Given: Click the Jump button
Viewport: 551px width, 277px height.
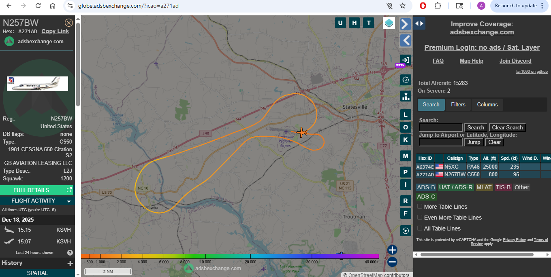Looking at the screenshot, I should click(474, 142).
